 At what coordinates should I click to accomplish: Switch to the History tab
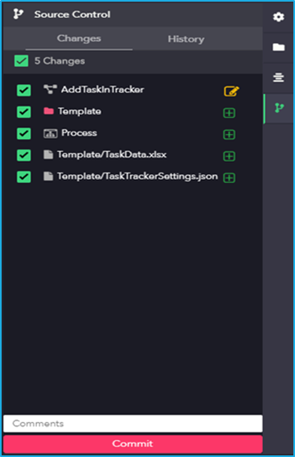click(185, 38)
